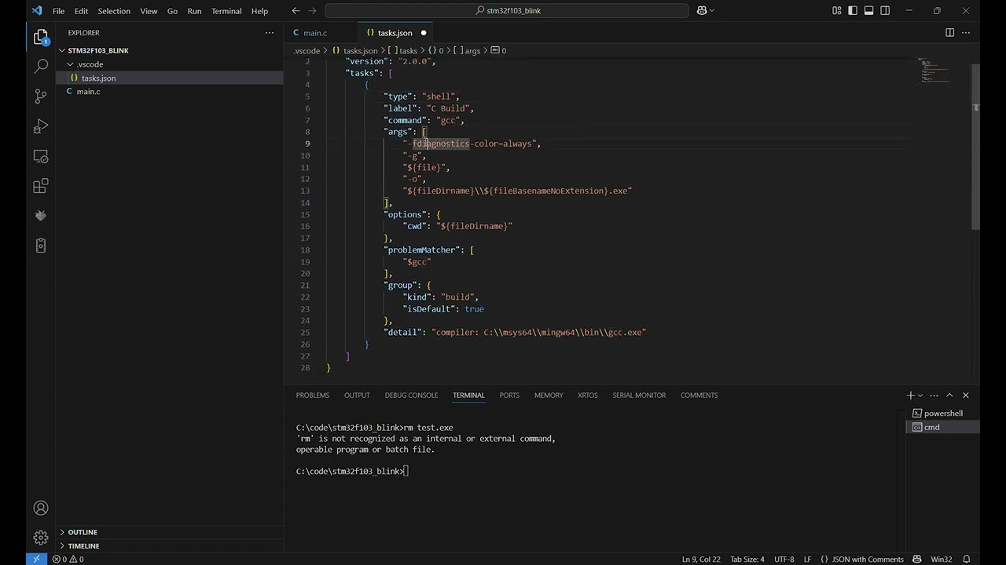Open the Run menu
This screenshot has height=565, width=1006.
tap(194, 11)
